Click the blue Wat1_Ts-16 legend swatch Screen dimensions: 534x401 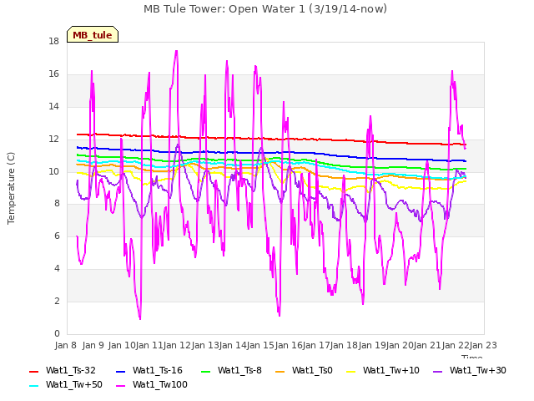coord(121,371)
